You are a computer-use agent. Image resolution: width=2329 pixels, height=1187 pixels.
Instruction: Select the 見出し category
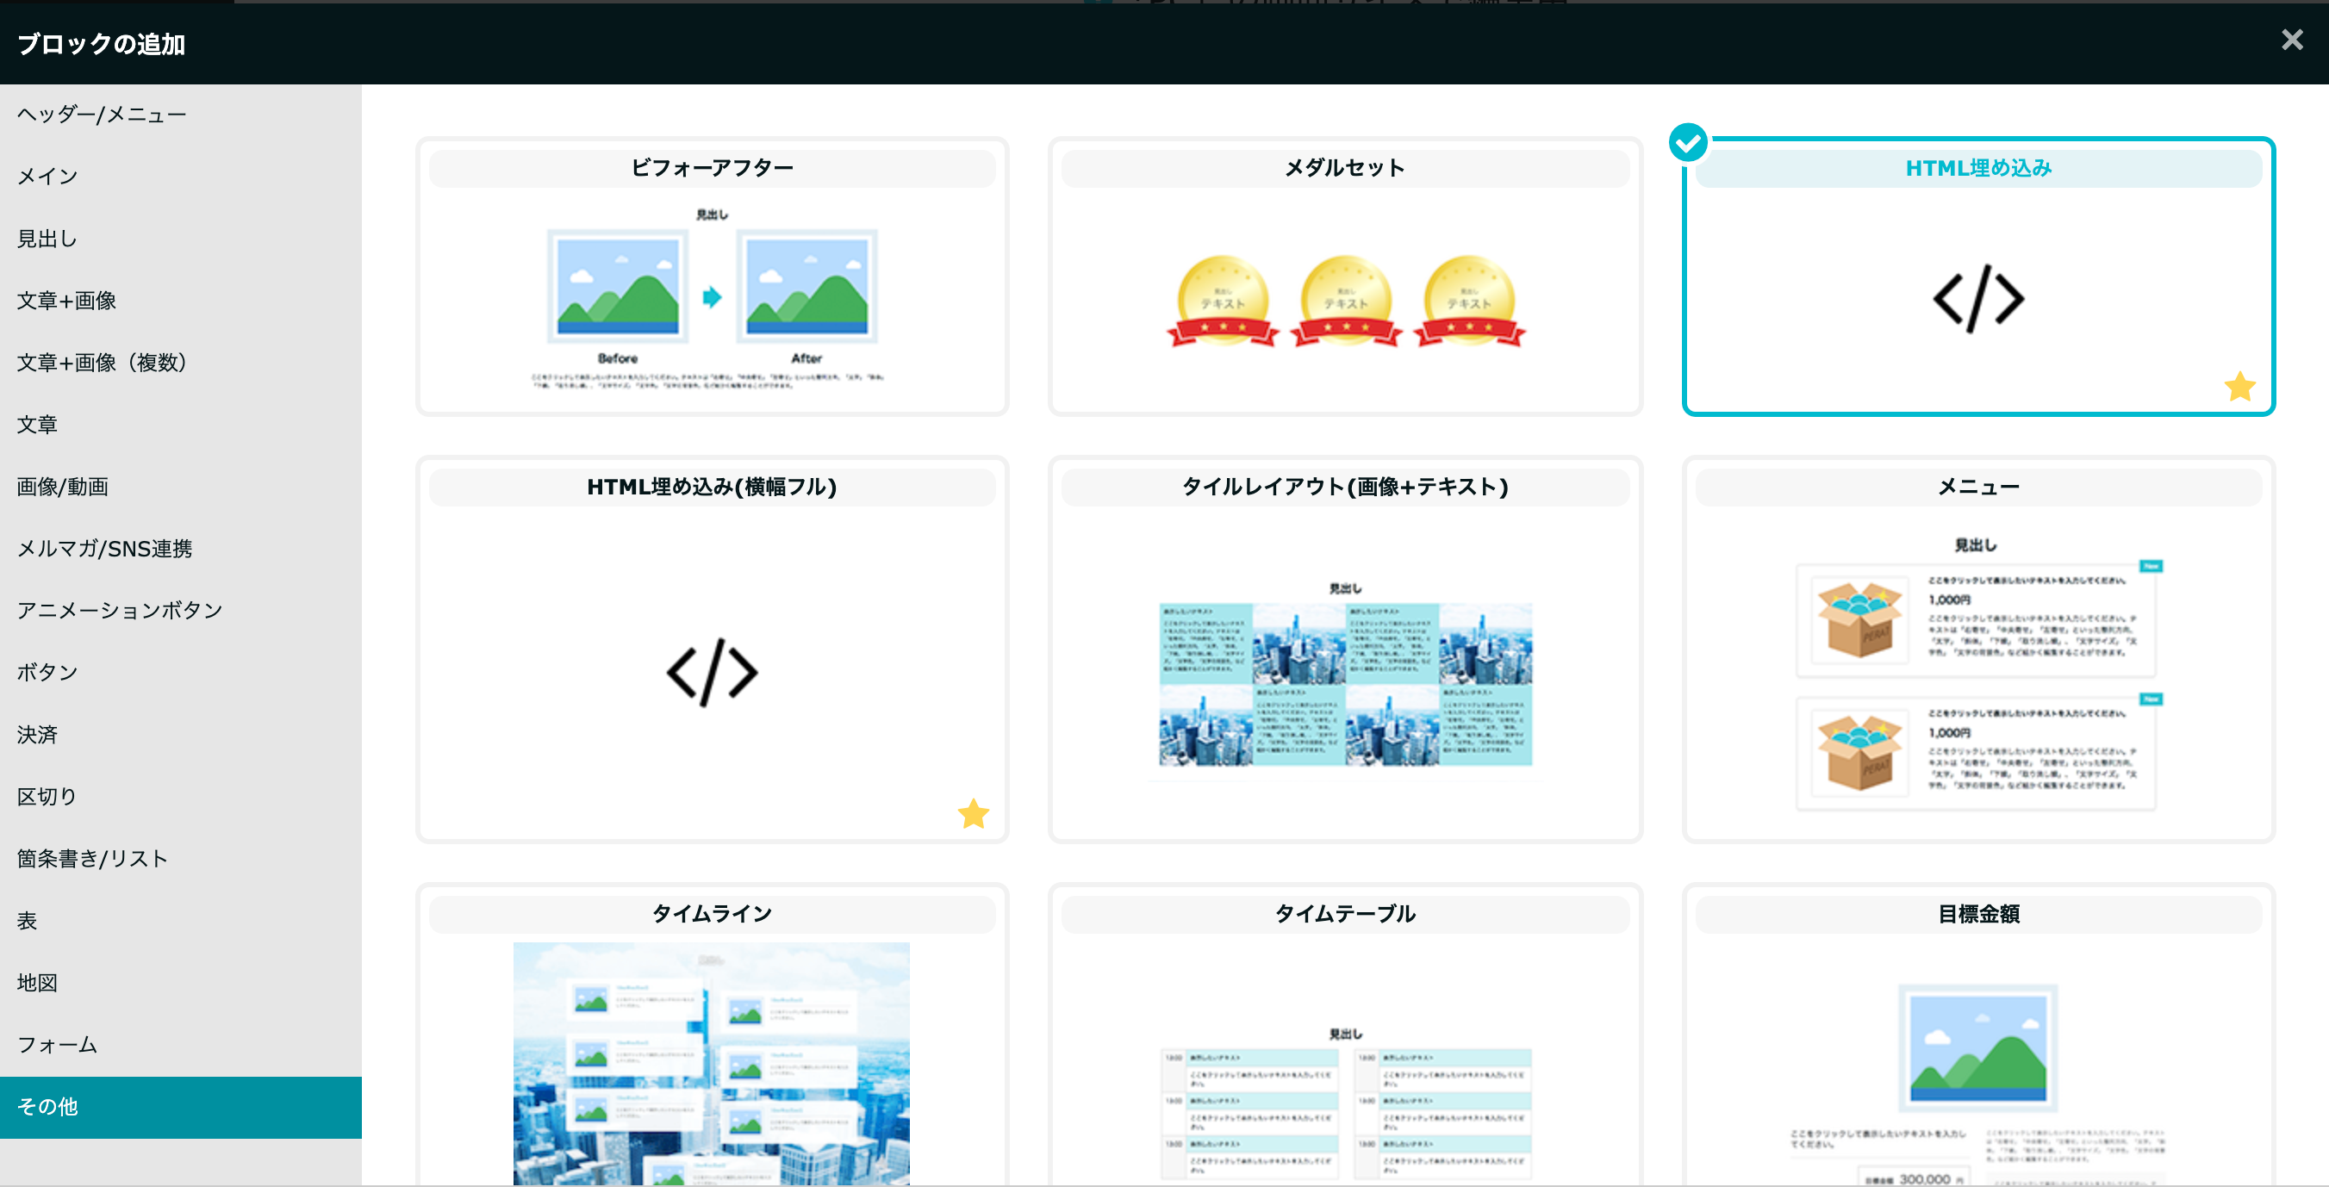coord(181,239)
